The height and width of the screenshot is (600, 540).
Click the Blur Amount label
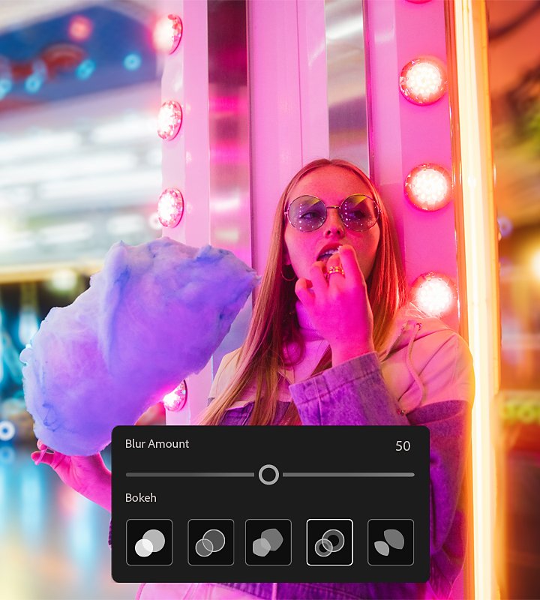tap(157, 444)
